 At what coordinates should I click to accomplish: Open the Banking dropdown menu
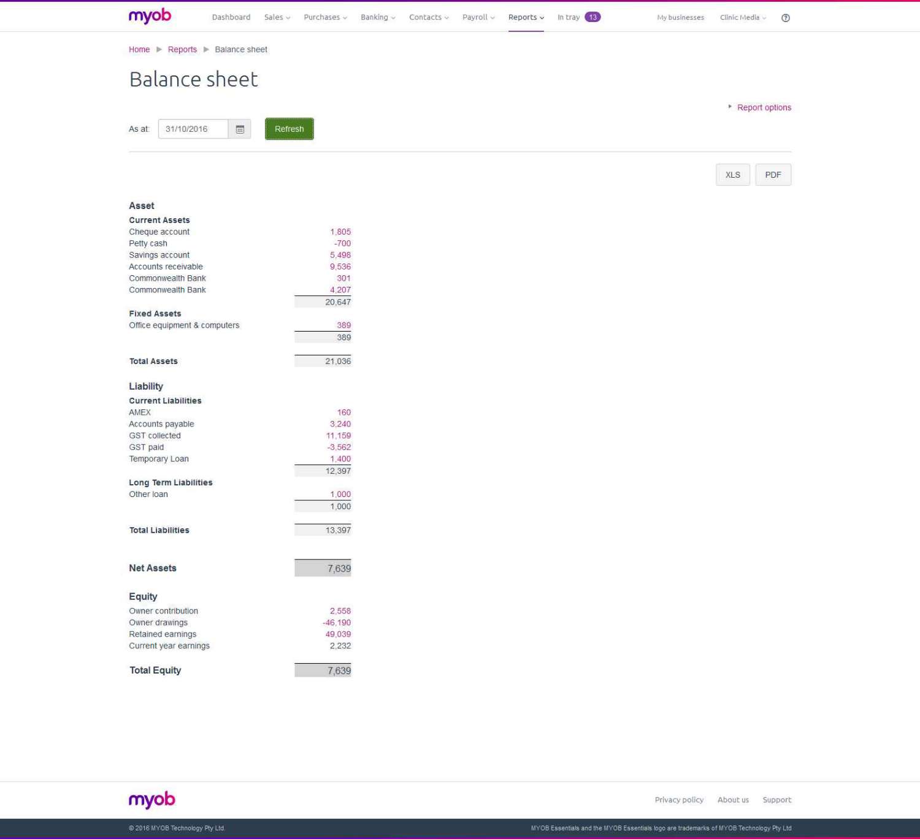(x=377, y=17)
